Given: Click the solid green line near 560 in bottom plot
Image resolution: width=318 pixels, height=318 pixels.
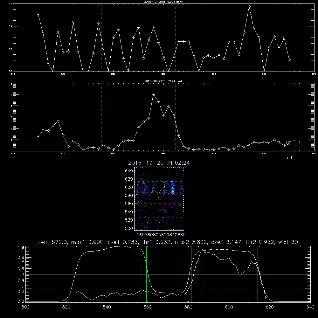Looking at the screenshot, I should 146,274.
